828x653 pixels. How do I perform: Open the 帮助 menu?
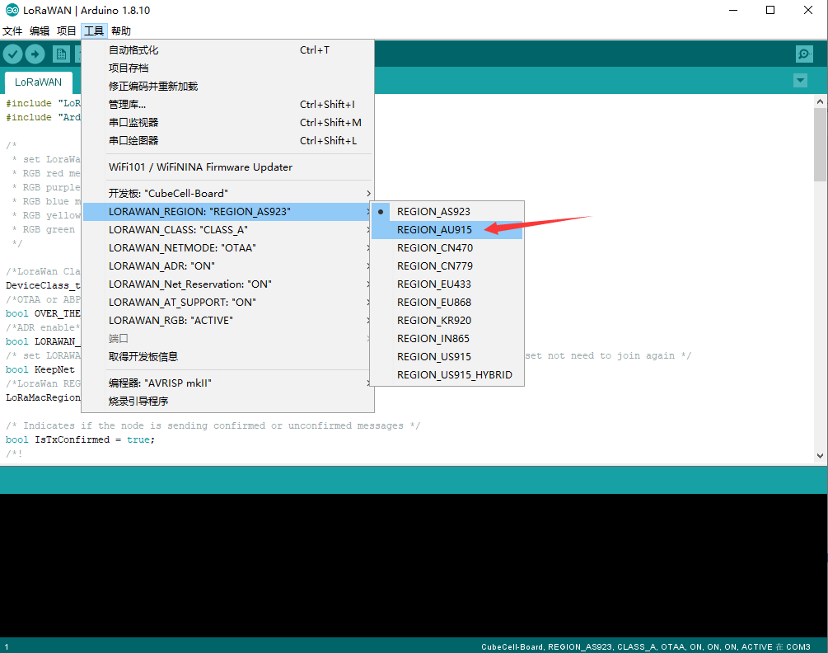pyautogui.click(x=121, y=31)
